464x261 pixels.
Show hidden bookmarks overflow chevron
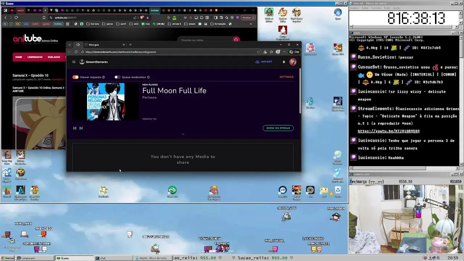[x=250, y=24]
